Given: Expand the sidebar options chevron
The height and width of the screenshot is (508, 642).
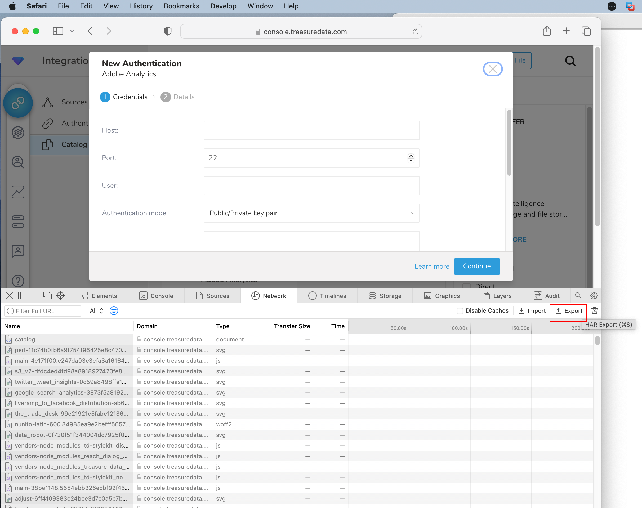Looking at the screenshot, I should pos(72,31).
